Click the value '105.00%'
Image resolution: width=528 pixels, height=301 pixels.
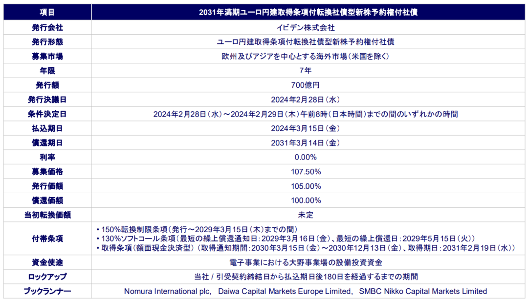306,186
